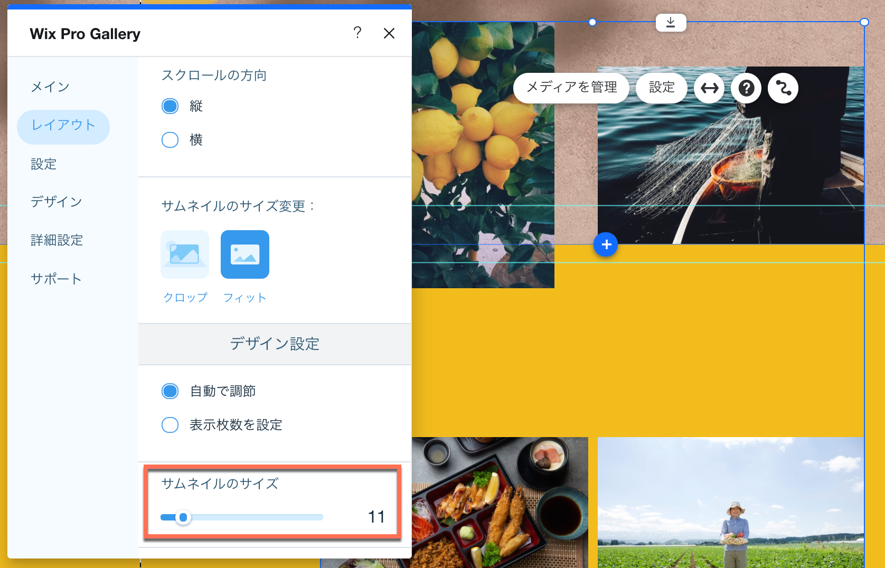Select the 自動で調節 radio option
885x568 pixels.
coord(170,391)
